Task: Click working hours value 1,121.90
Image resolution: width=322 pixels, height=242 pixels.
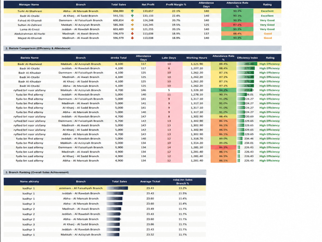Action: coord(197,64)
